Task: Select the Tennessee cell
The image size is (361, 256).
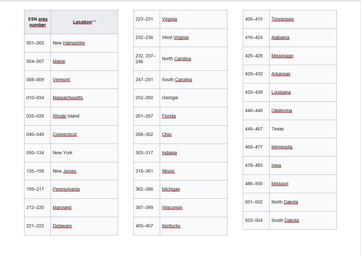Action: [x=303, y=19]
